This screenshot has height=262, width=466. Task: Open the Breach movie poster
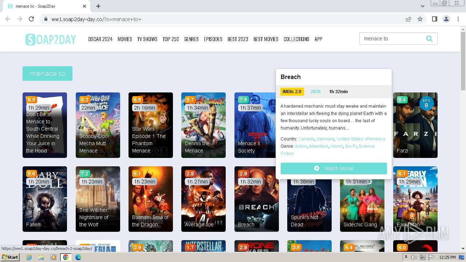(257, 199)
